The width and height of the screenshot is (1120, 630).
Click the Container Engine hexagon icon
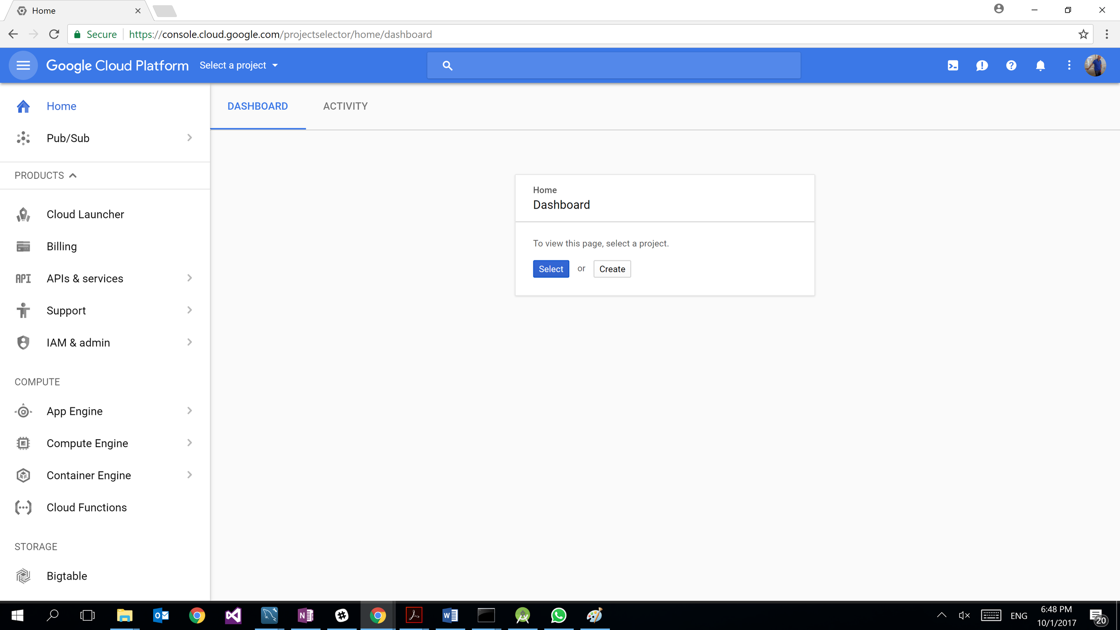tap(23, 476)
